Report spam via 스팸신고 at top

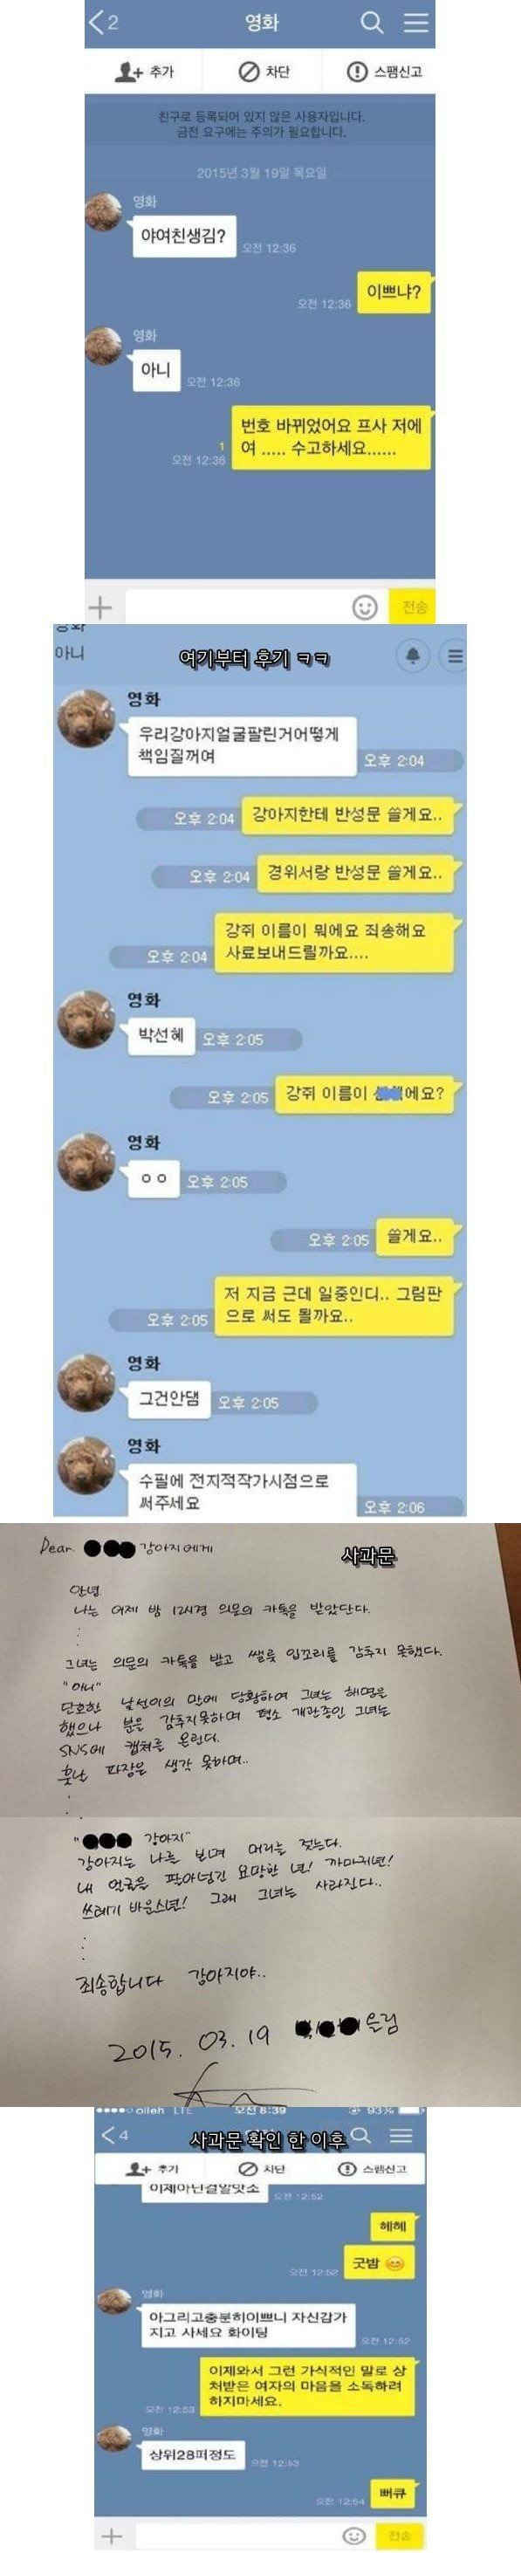[384, 72]
